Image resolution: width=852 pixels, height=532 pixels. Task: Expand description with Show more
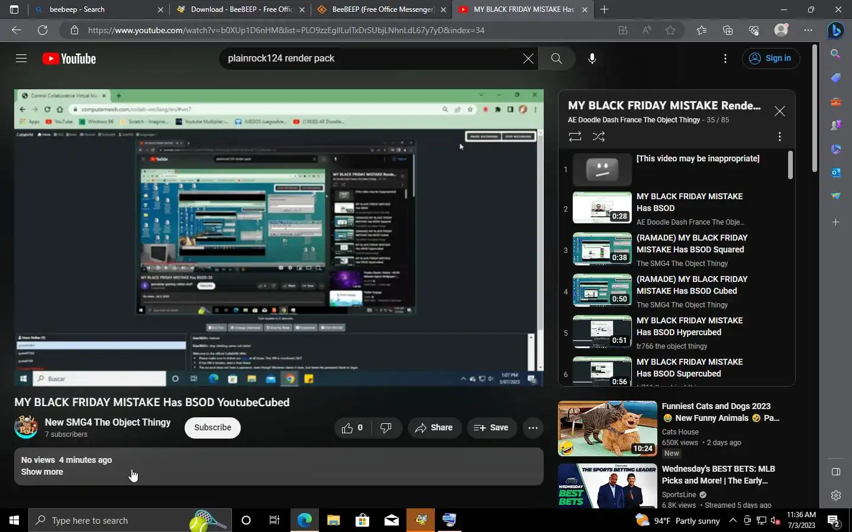(42, 472)
